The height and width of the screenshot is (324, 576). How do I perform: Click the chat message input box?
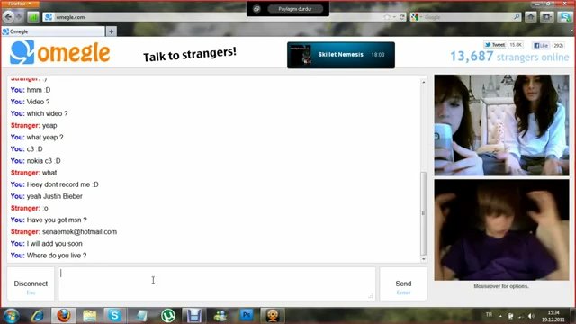click(217, 283)
